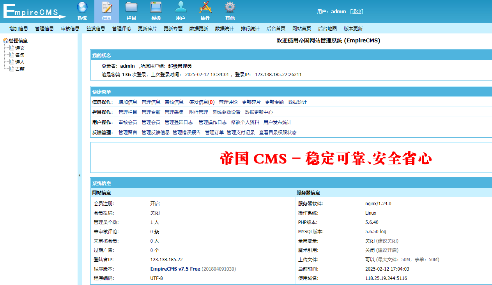Click 管理操作日志 quick link
492x285 pixels.
pyautogui.click(x=212, y=122)
